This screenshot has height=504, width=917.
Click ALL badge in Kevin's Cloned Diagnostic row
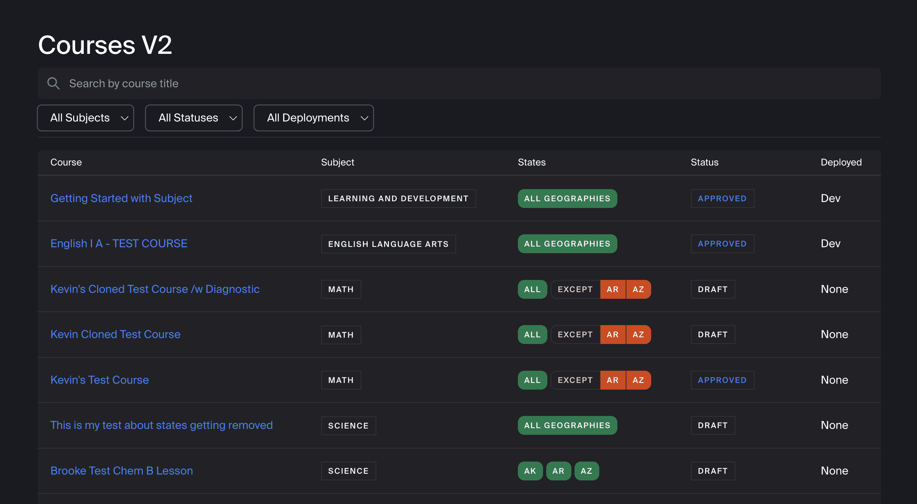coord(532,289)
